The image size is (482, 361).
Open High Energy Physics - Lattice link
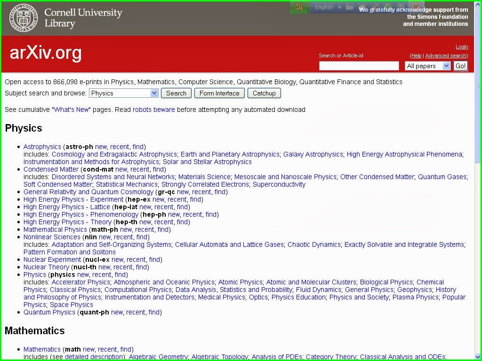67,207
